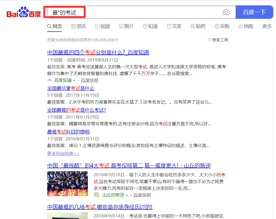The width and height of the screenshot is (276, 219).
Task: Click the camera image search icon
Action: (226, 12)
